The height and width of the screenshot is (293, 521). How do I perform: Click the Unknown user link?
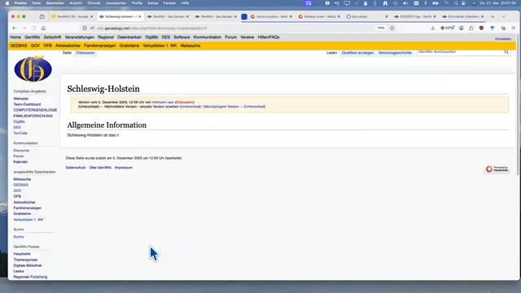(163, 103)
